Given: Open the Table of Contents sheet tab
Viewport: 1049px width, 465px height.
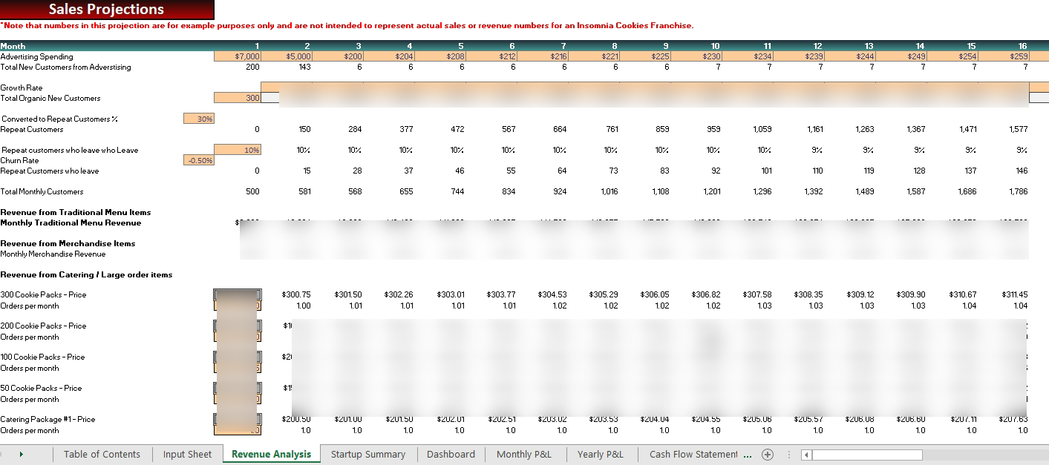Looking at the screenshot, I should (x=102, y=455).
